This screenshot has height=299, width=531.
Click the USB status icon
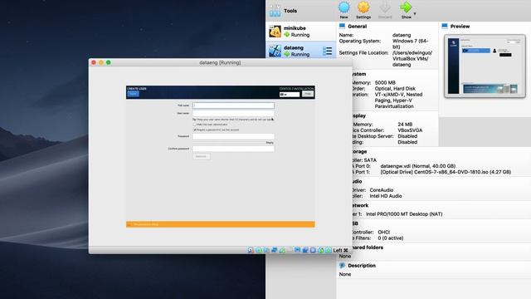tap(282, 250)
